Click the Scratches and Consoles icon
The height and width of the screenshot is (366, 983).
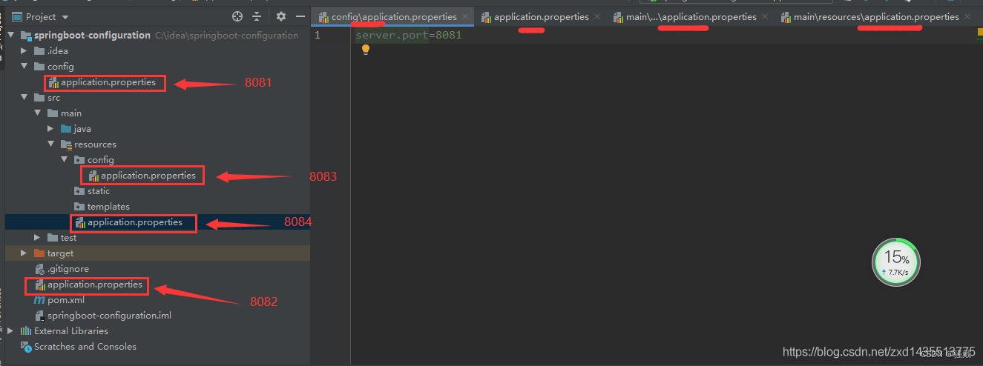[x=26, y=346]
